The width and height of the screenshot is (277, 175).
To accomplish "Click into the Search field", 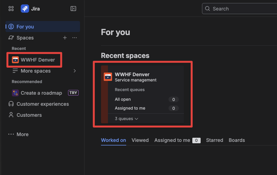I will click(x=240, y=9).
